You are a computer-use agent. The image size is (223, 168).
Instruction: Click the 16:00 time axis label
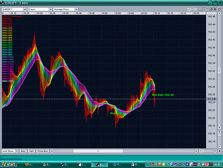click(131, 13)
